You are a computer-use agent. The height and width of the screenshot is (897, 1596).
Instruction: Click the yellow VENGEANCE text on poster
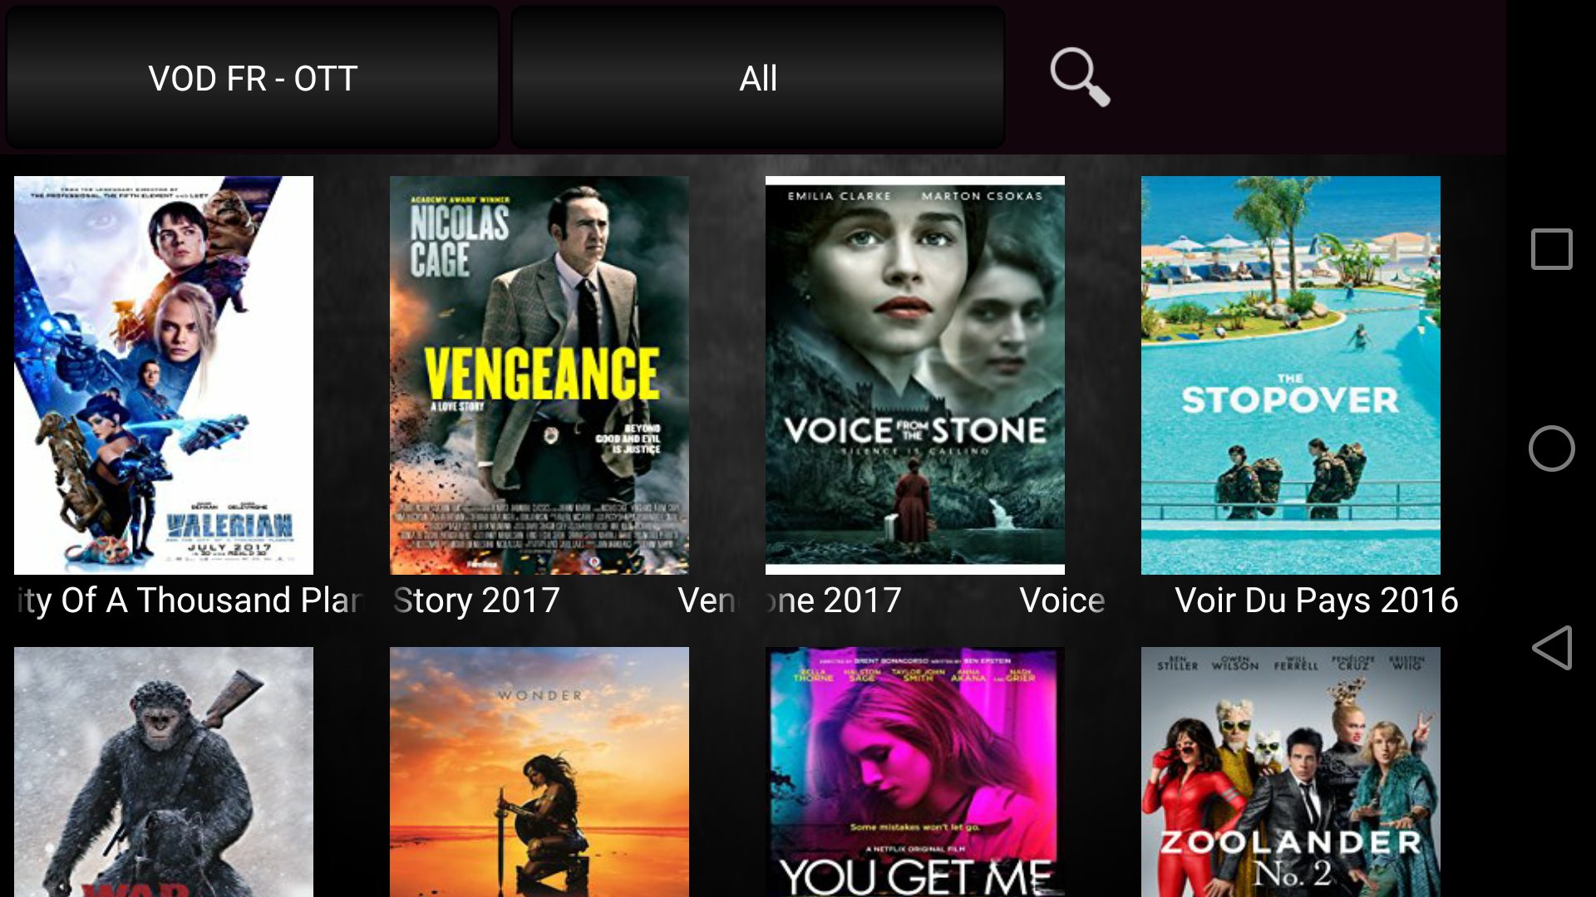point(542,374)
